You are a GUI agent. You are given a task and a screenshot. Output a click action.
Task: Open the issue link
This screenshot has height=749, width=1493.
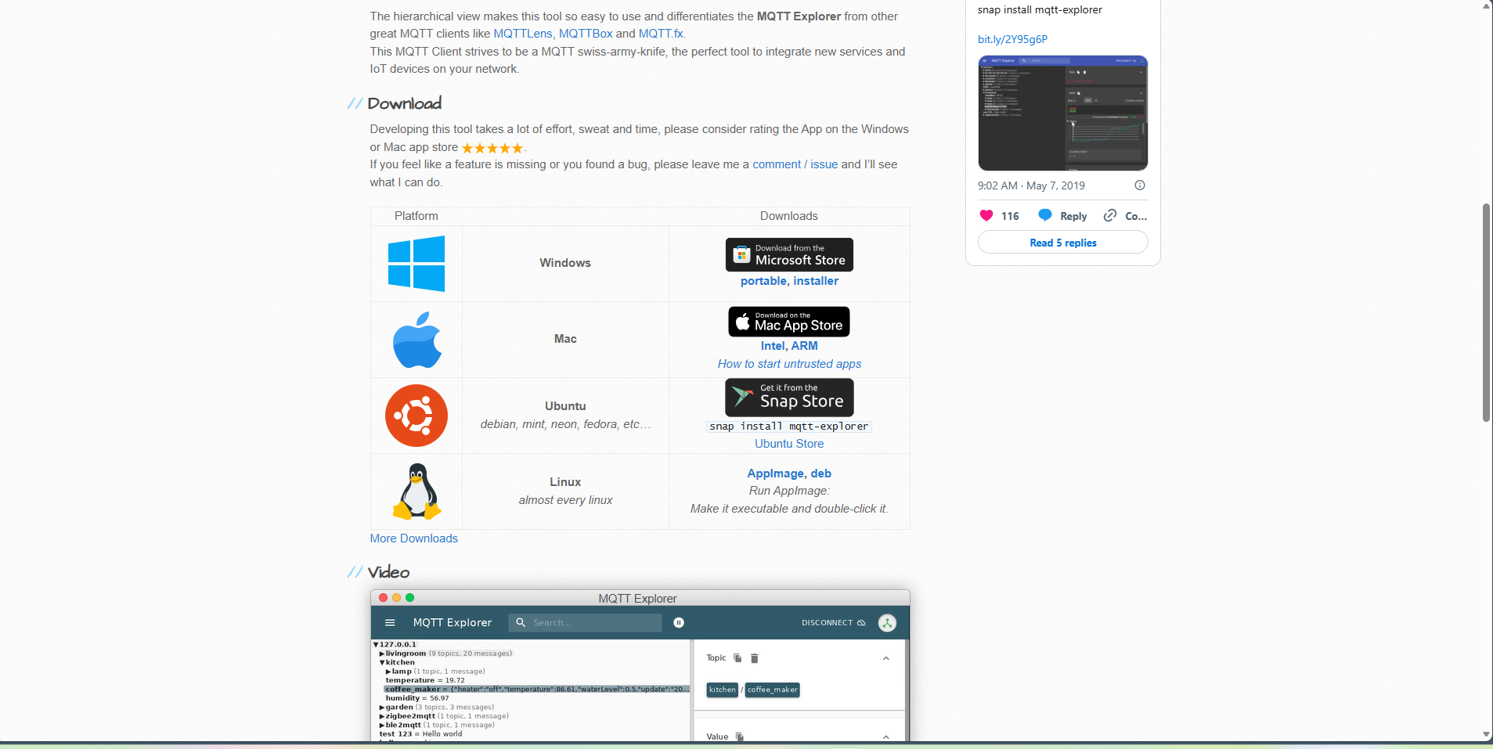tap(824, 164)
